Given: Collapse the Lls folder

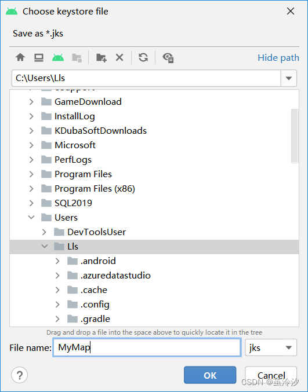Looking at the screenshot, I should tap(45, 246).
